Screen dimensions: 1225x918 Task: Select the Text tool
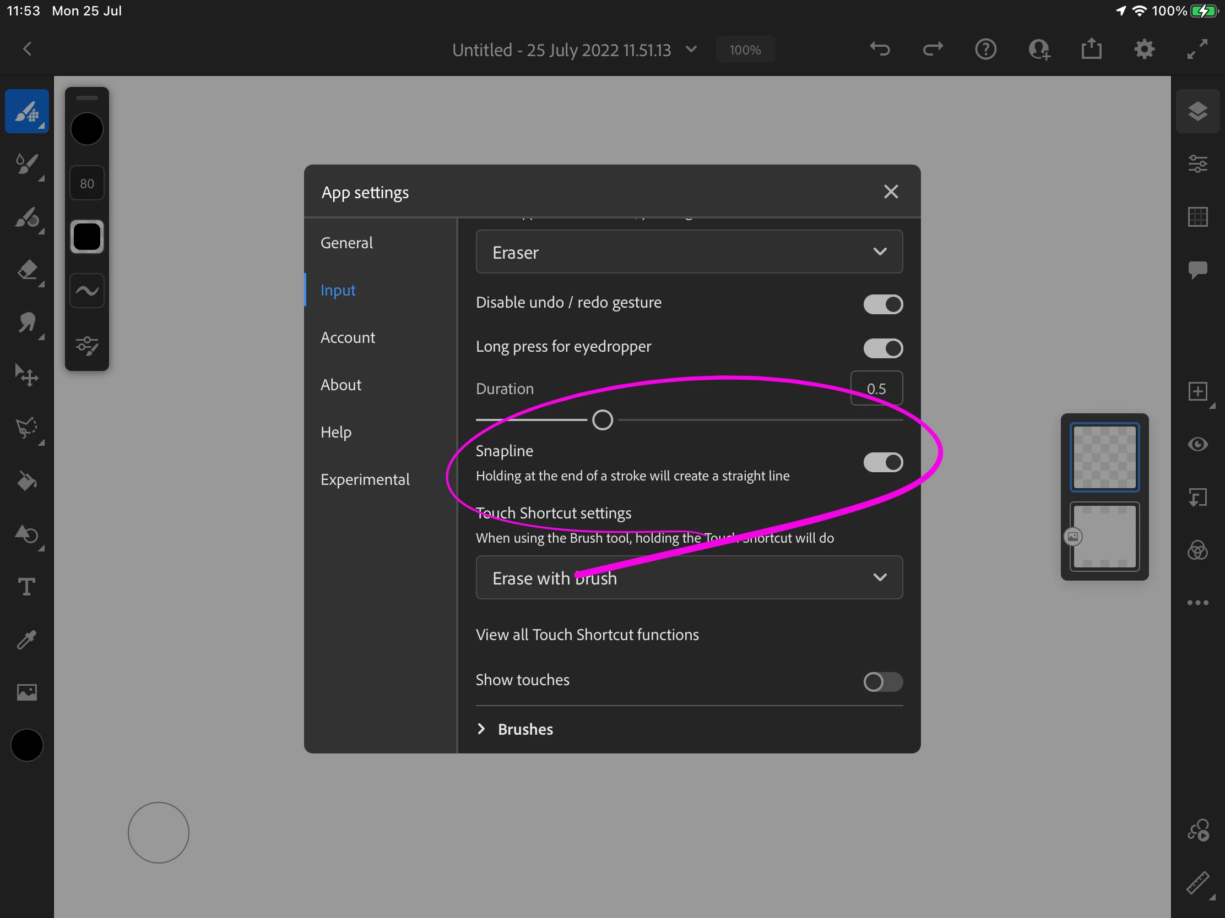(x=26, y=587)
